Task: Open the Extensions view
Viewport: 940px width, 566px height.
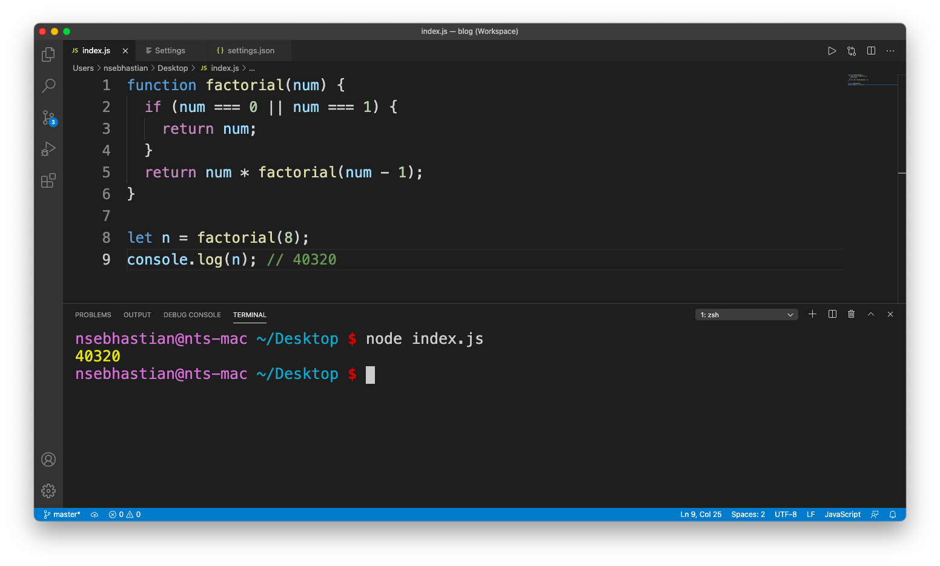Action: [x=48, y=180]
